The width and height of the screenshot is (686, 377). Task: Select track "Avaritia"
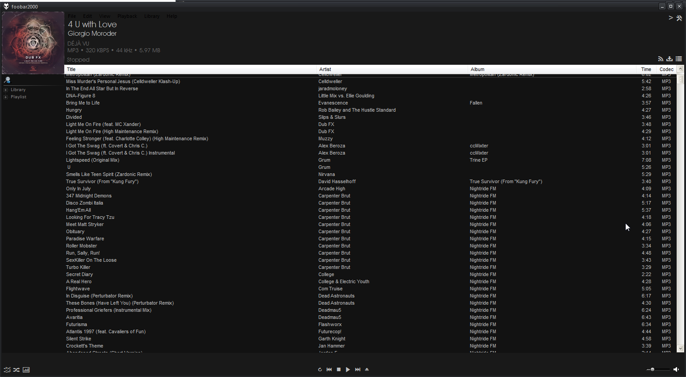coord(74,317)
